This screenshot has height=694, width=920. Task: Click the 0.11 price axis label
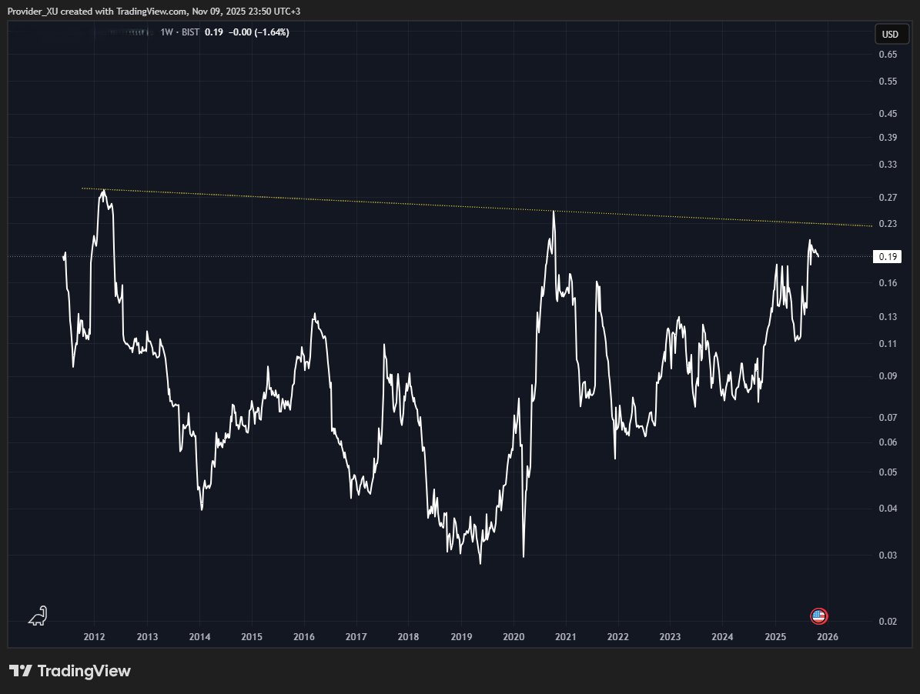[x=888, y=344]
